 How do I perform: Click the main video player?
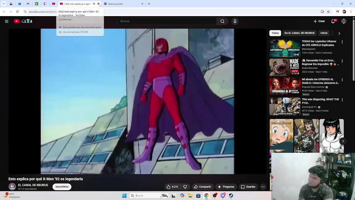point(137,101)
